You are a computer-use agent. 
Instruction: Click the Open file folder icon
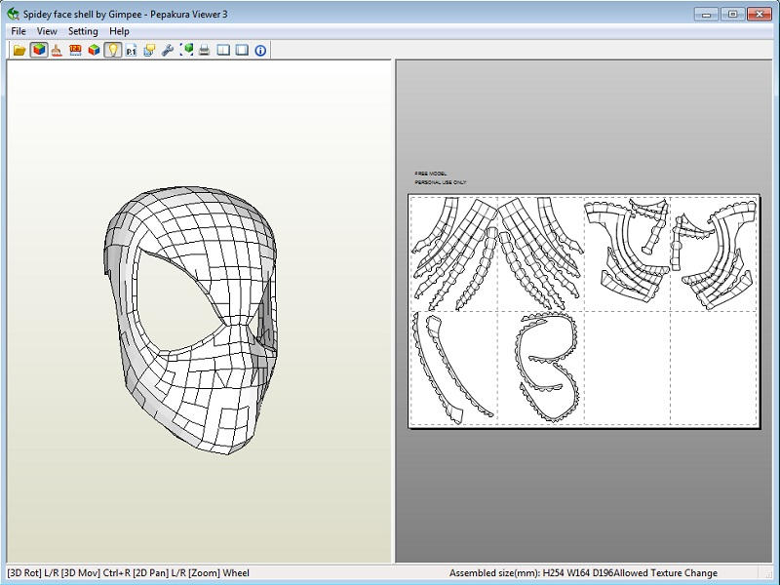point(19,50)
